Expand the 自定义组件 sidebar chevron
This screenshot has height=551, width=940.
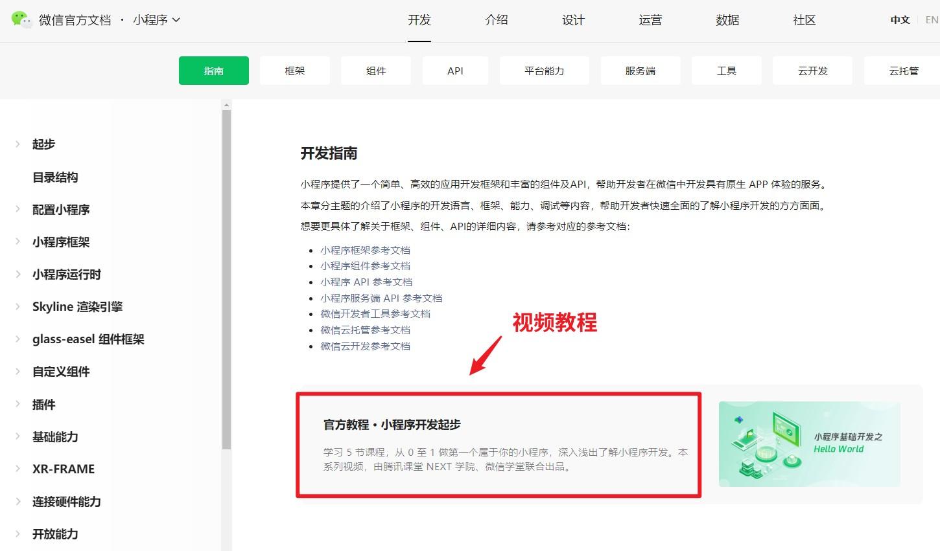click(18, 371)
